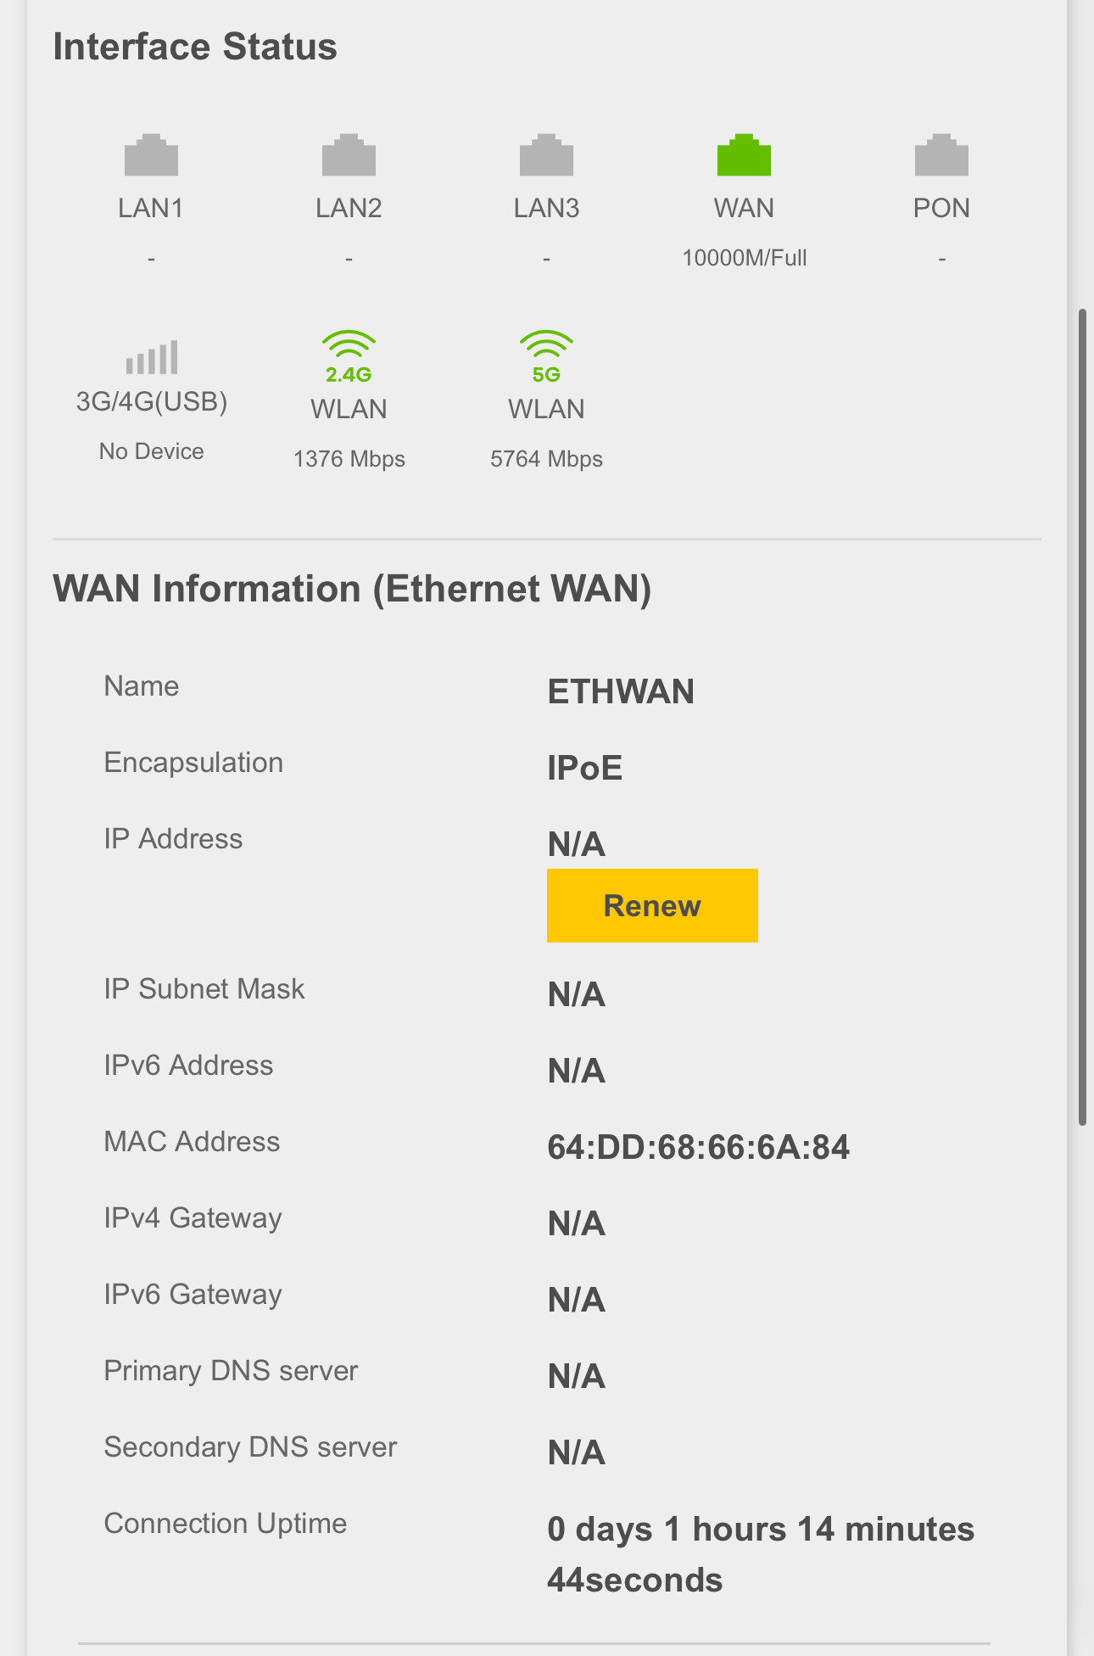
Task: Click the green WAN port icon
Action: [744, 156]
